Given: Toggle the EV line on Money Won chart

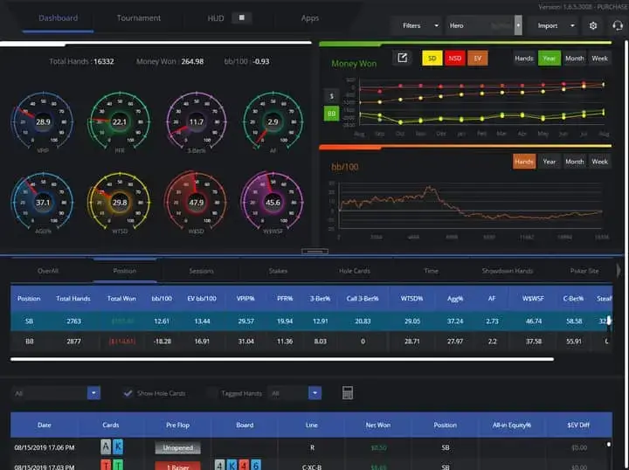Looking at the screenshot, I should 478,59.
